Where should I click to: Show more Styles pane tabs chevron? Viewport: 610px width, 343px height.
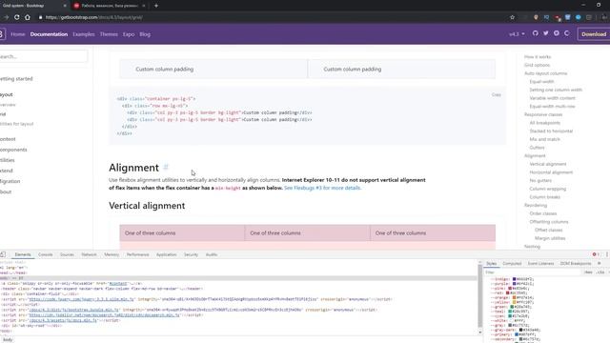click(x=600, y=263)
